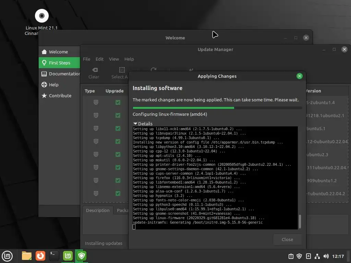This screenshot has height=263, width=351.
Task: Click version cell '909ubuntu1.2'
Action: [x=322, y=181]
